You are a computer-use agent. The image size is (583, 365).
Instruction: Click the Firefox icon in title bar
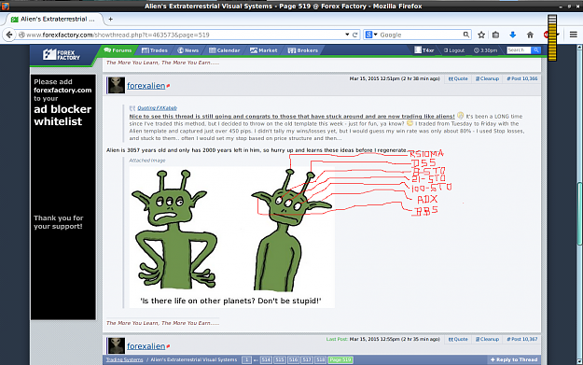[5, 6]
